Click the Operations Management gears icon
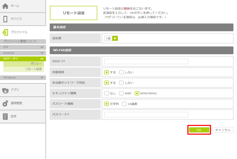The width and height of the screenshot is (237, 159). pyautogui.click(x=5, y=103)
